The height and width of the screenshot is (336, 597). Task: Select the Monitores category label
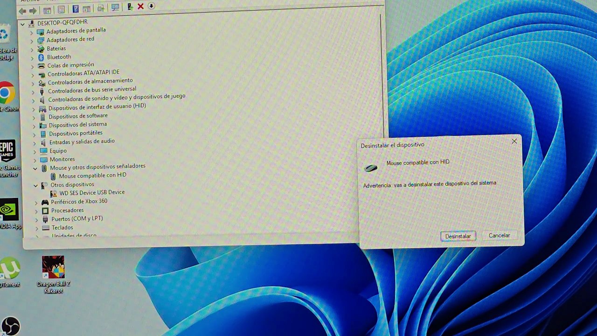pos(62,160)
